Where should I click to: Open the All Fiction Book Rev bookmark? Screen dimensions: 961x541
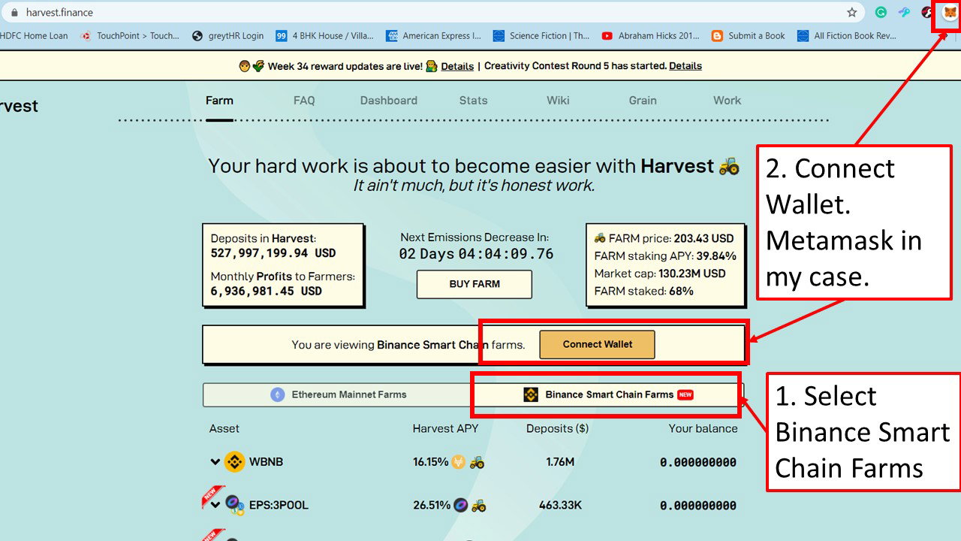click(x=846, y=35)
